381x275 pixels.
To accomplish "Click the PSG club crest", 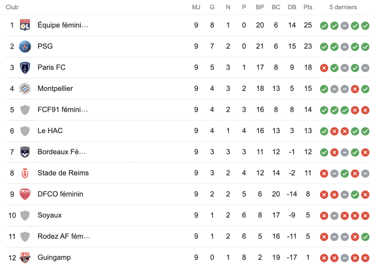I will (25, 47).
